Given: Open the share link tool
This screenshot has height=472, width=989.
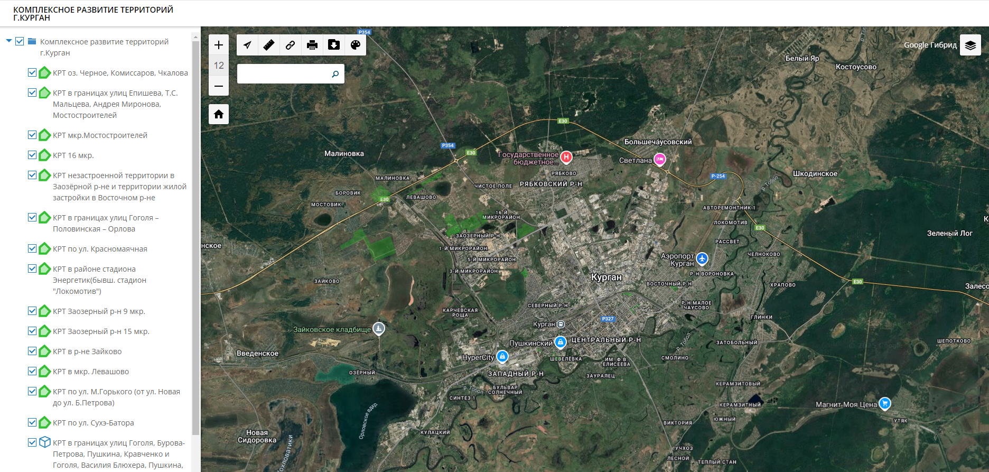Looking at the screenshot, I should point(291,45).
